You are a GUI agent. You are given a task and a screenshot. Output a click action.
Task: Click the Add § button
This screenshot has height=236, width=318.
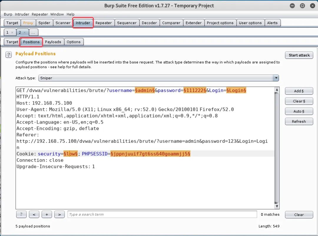pyautogui.click(x=299, y=91)
